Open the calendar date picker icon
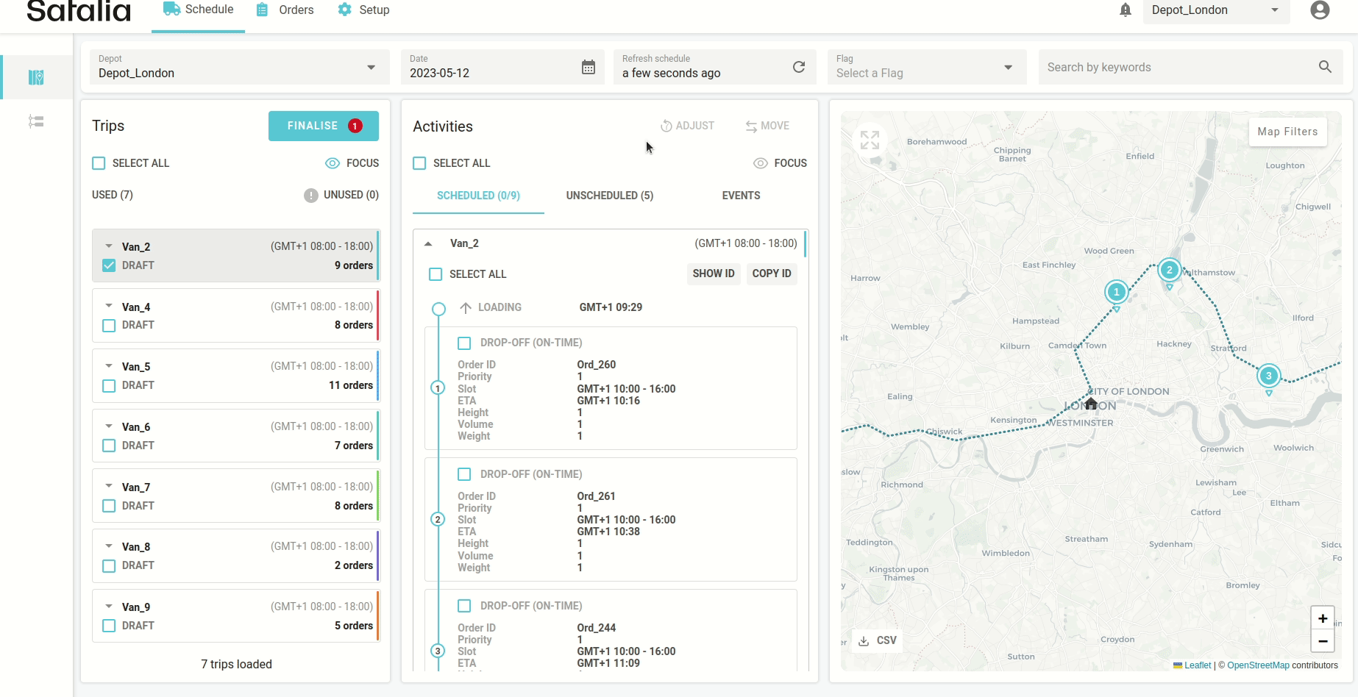Viewport: 1358px width, 697px height. 588,68
